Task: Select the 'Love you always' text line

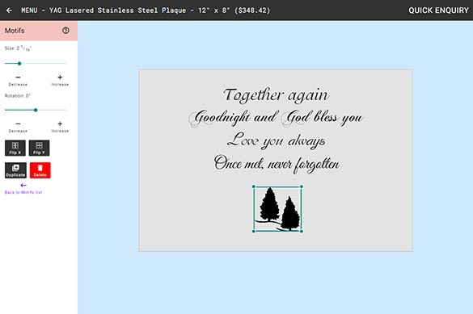Action: tap(277, 140)
